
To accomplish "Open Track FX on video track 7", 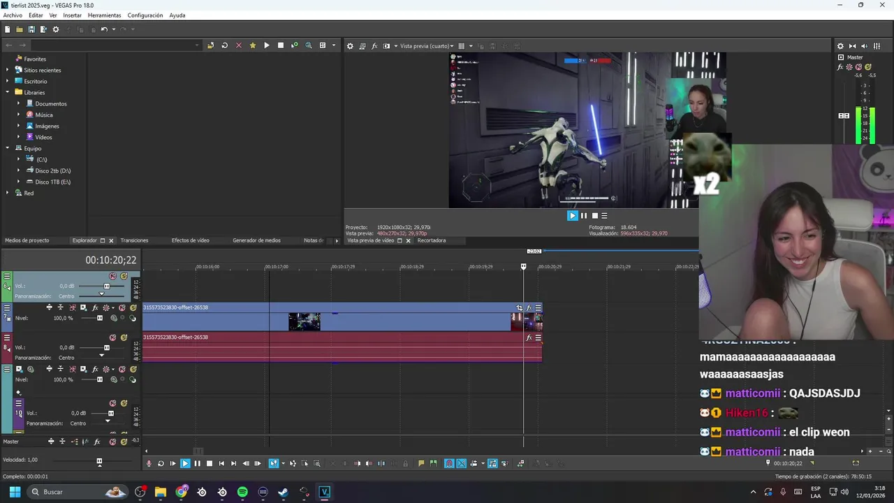I will [x=95, y=307].
